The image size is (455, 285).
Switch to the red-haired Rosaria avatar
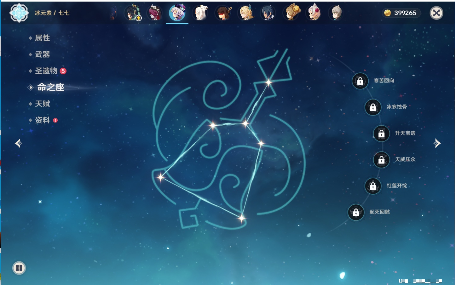click(154, 13)
